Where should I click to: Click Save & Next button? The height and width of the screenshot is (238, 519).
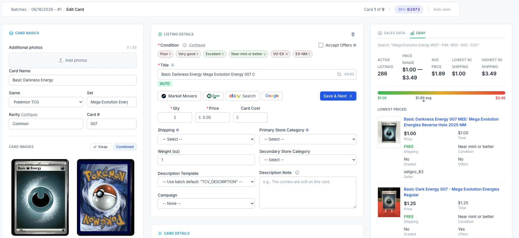(x=338, y=96)
